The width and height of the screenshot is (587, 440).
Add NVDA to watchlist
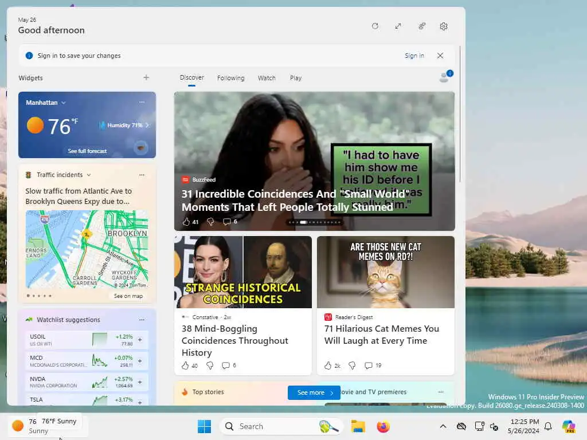[140, 382]
